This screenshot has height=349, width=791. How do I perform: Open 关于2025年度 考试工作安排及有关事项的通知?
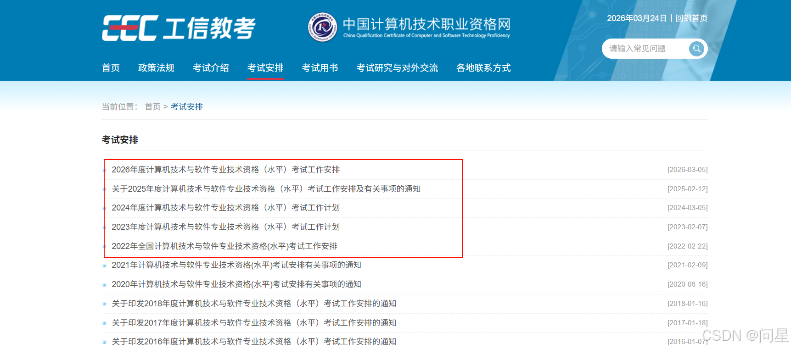point(266,189)
